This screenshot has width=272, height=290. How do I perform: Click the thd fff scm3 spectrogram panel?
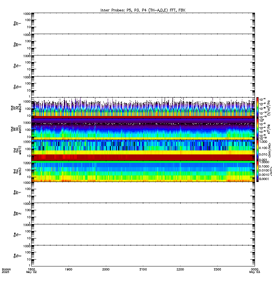[x=143, y=129]
